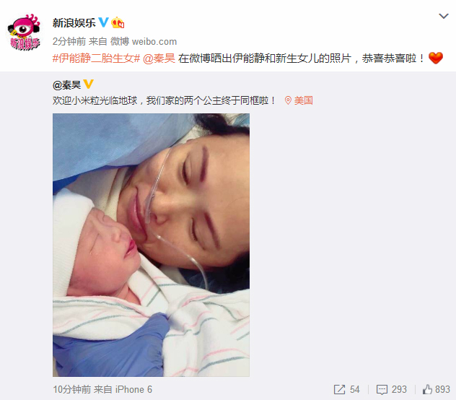Click the iPhone 6 source link
The image size is (456, 400).
[133, 389]
